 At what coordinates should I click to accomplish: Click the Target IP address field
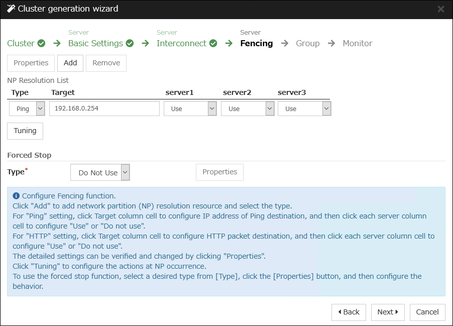(x=104, y=108)
